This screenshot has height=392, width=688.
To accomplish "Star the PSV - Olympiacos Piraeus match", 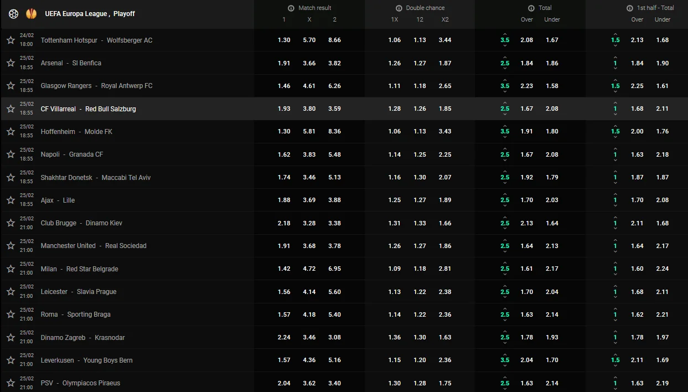I will [11, 383].
